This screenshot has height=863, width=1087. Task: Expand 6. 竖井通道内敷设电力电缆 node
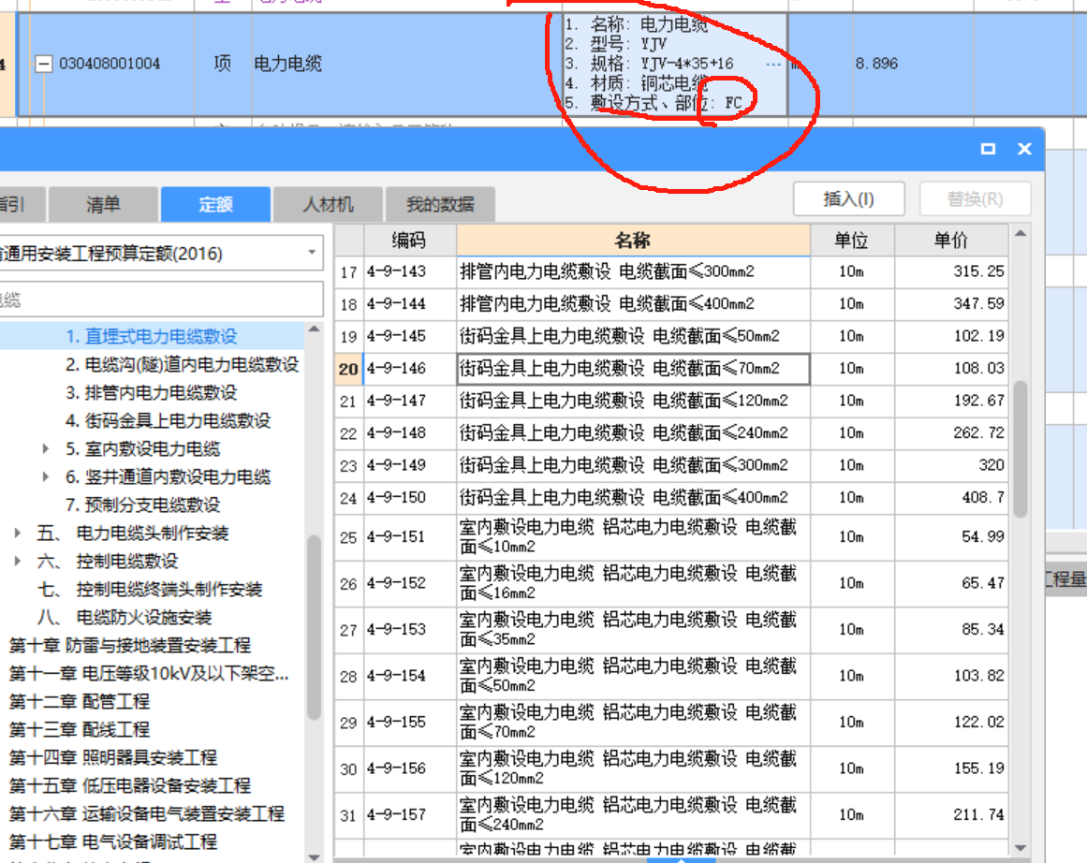(x=46, y=477)
